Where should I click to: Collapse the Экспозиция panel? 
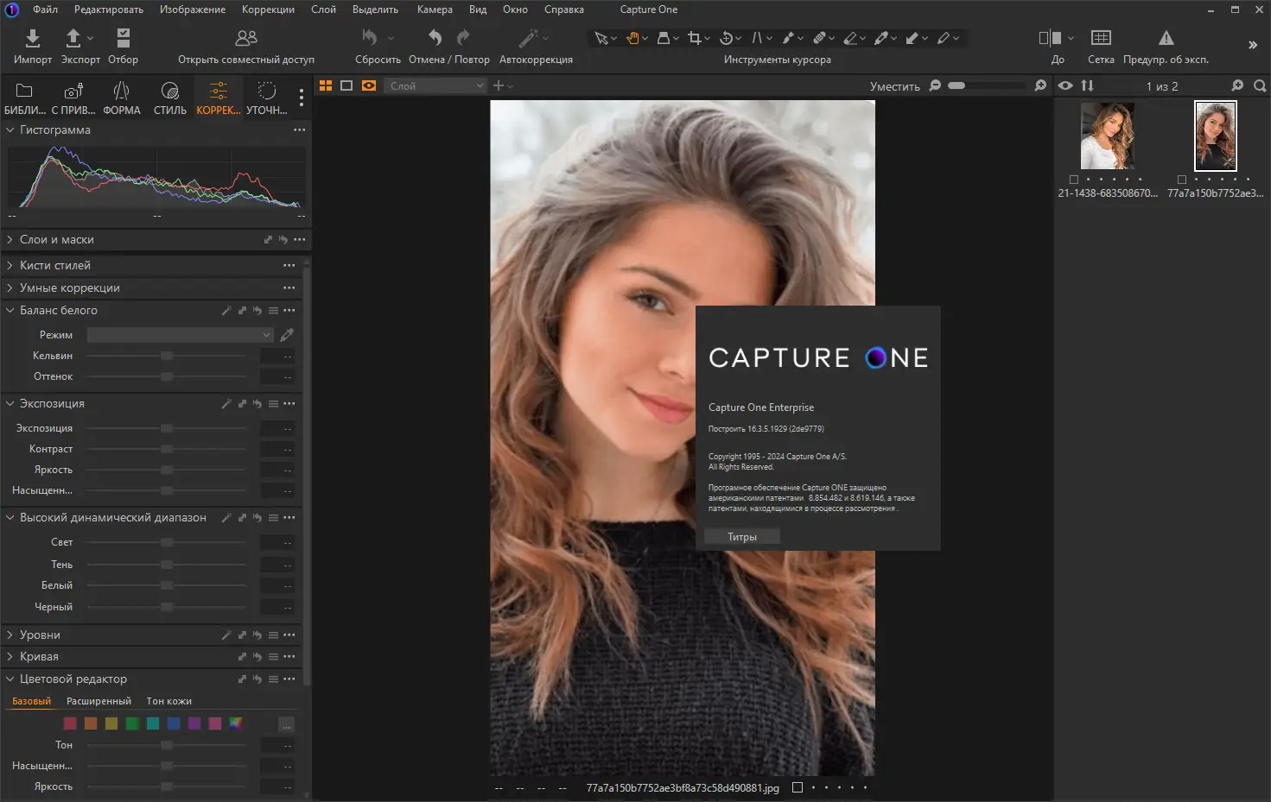click(10, 404)
